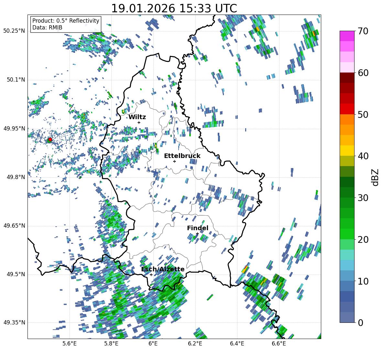Click the colorbar 0 tick label

pos(360,322)
